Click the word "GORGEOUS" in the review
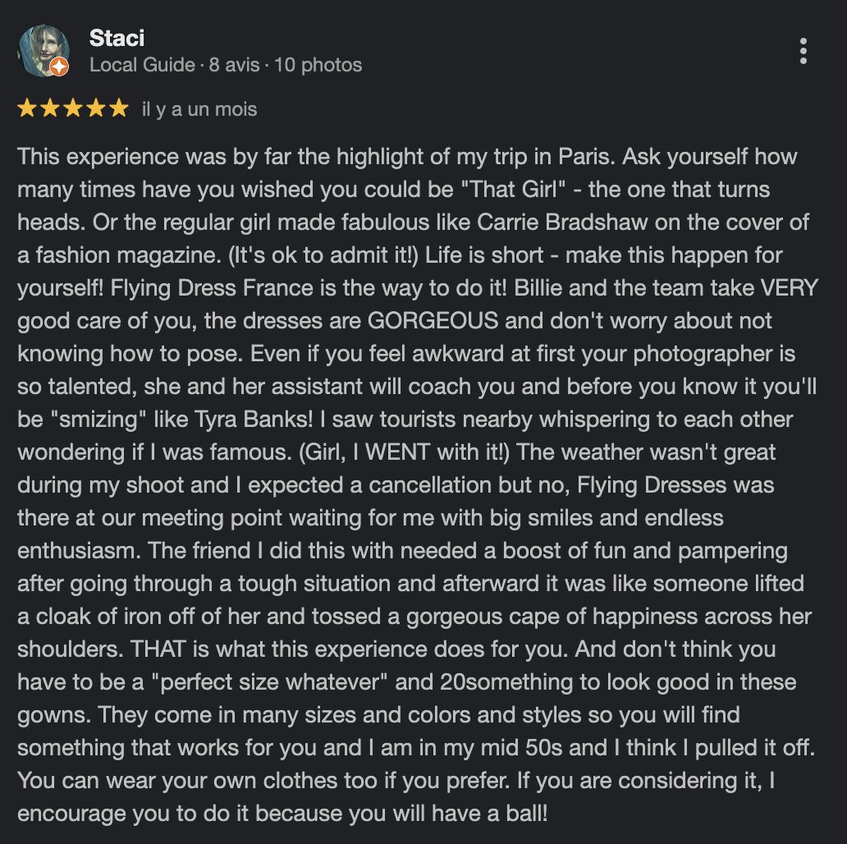This screenshot has width=847, height=844. 433,321
